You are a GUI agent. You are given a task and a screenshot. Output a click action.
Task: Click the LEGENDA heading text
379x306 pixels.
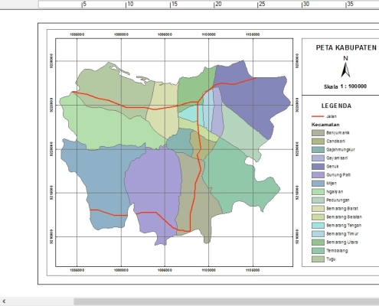[336, 106]
